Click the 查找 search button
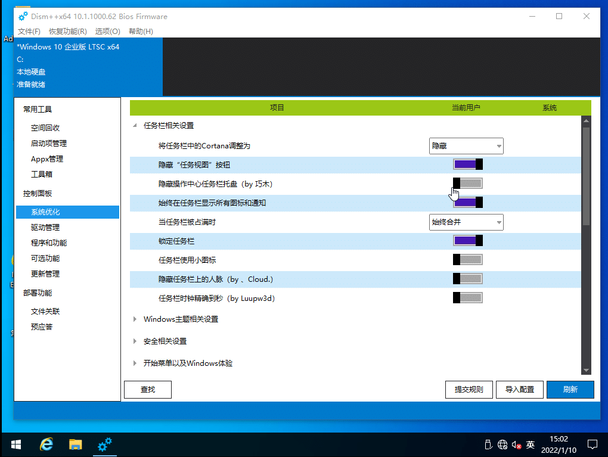 coord(147,389)
